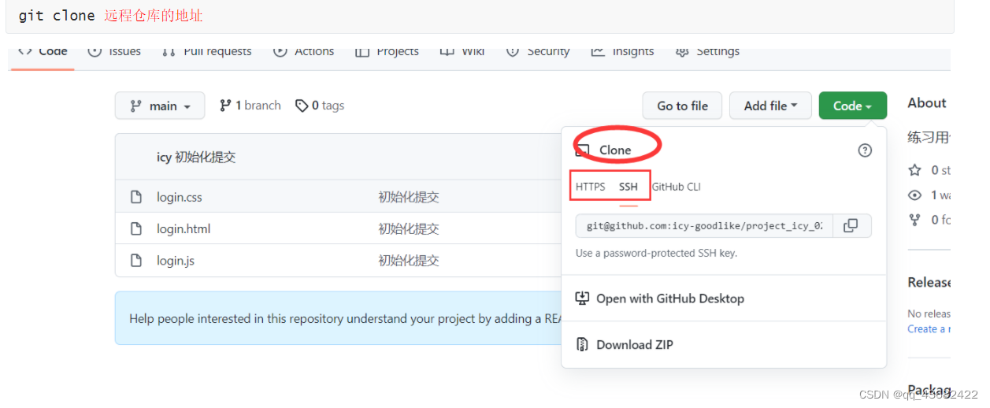The image size is (990, 408).
Task: Open with GitHub Desktop
Action: (x=660, y=299)
